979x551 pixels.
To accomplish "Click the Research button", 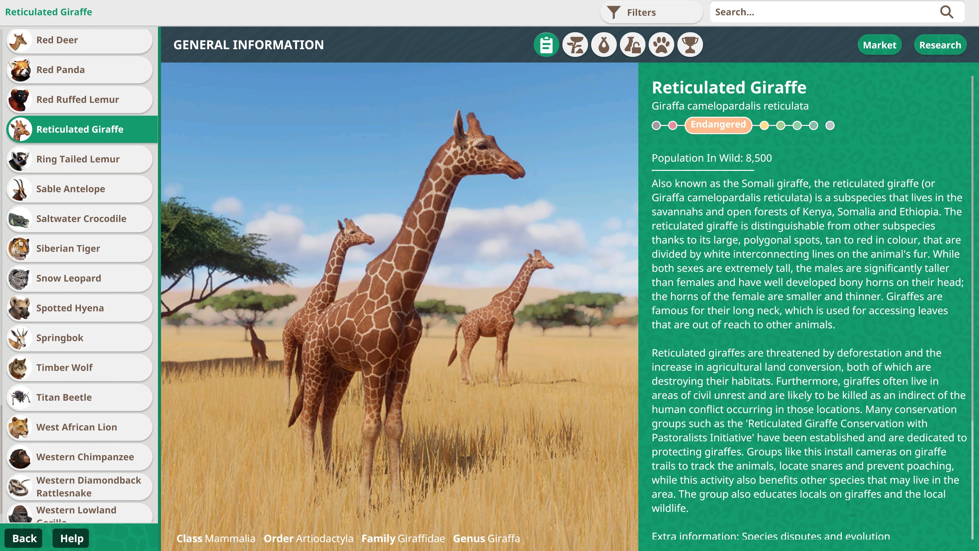I will coord(940,44).
